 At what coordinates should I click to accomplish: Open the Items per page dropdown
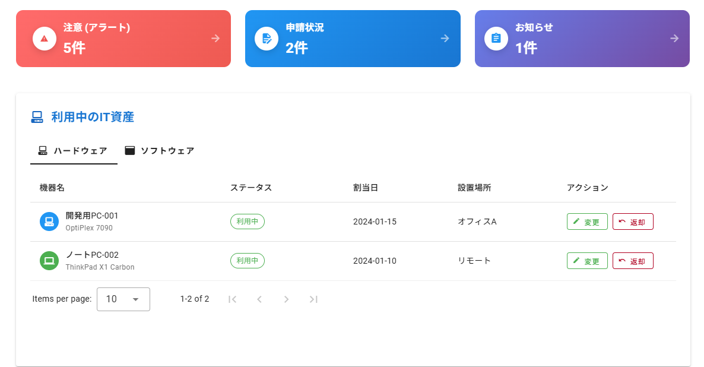point(123,299)
